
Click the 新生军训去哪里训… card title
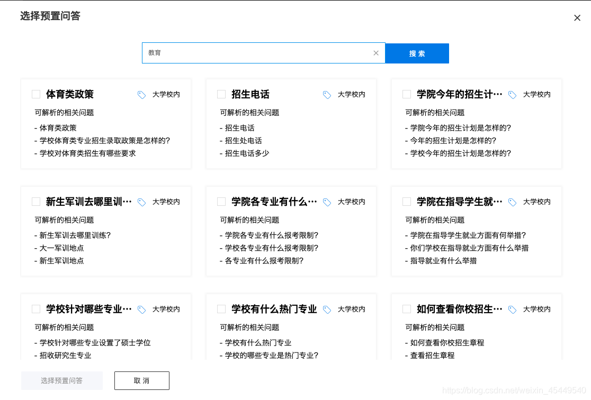click(x=89, y=202)
